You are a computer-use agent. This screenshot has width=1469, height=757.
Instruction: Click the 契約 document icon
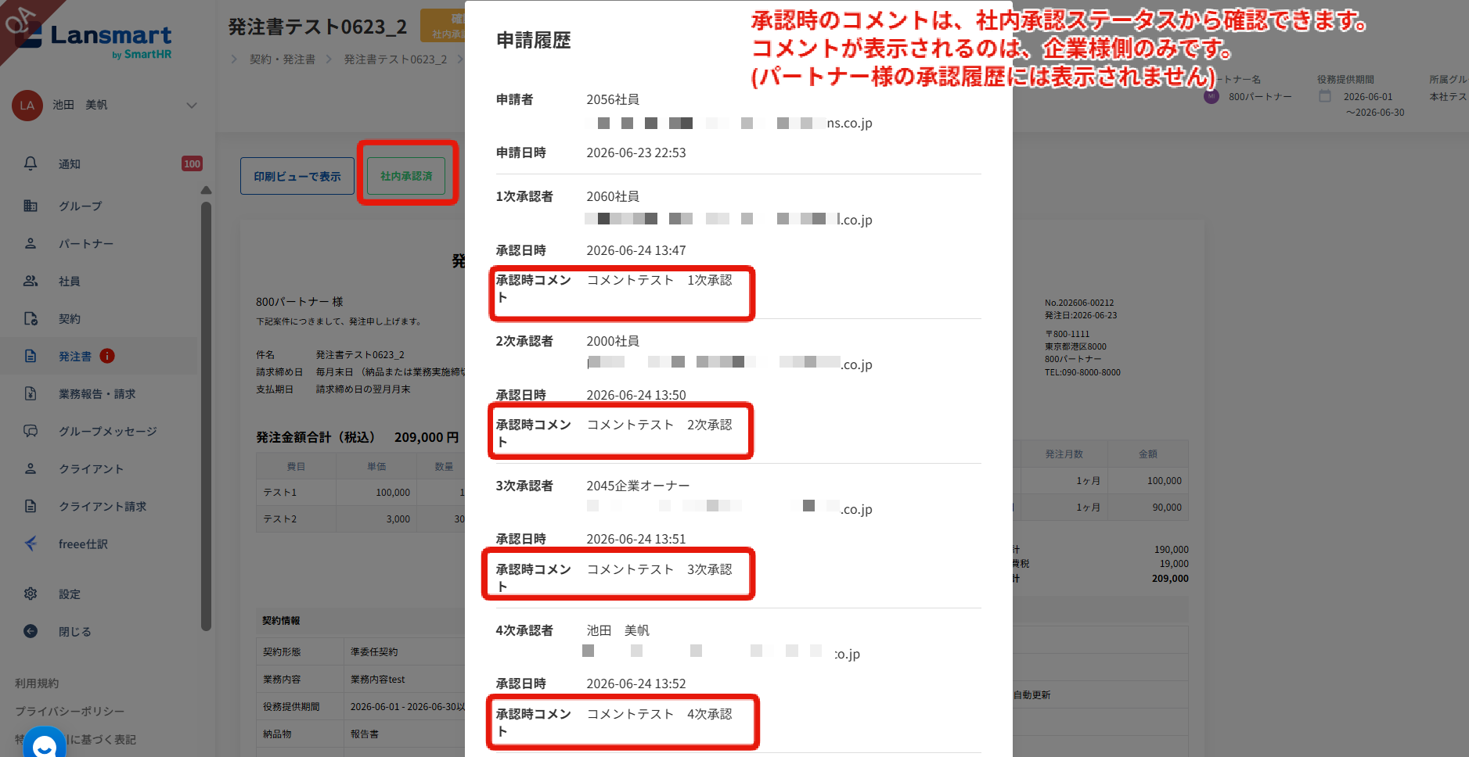point(31,318)
